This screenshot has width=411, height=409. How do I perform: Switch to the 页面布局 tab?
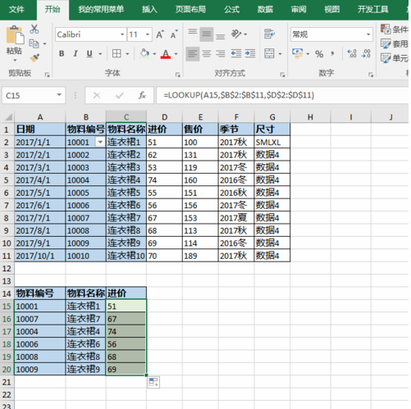(190, 10)
